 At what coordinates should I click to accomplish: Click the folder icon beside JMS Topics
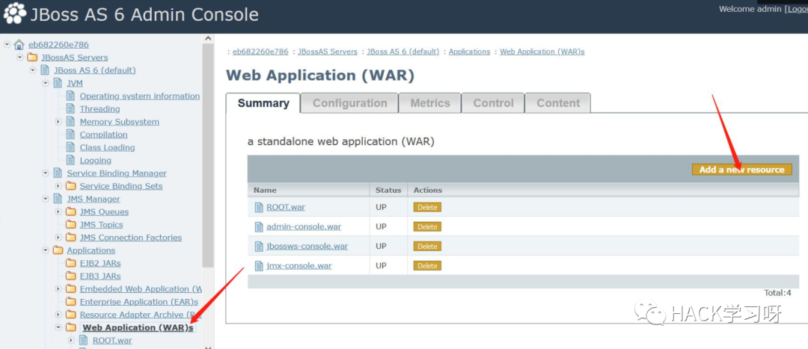coord(70,224)
